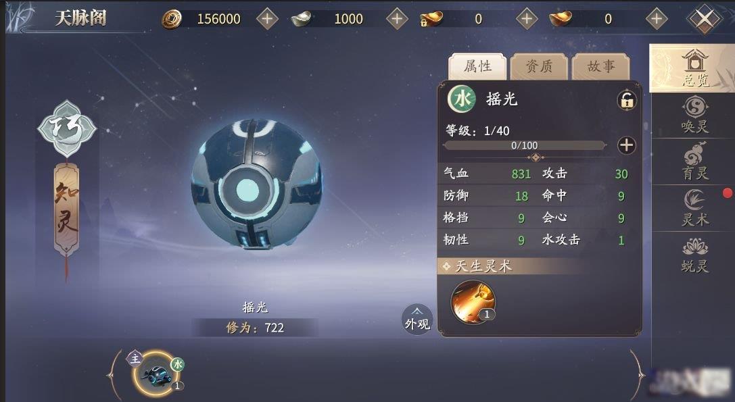Click the plus button beside experience bar
735x402 pixels.
(627, 145)
